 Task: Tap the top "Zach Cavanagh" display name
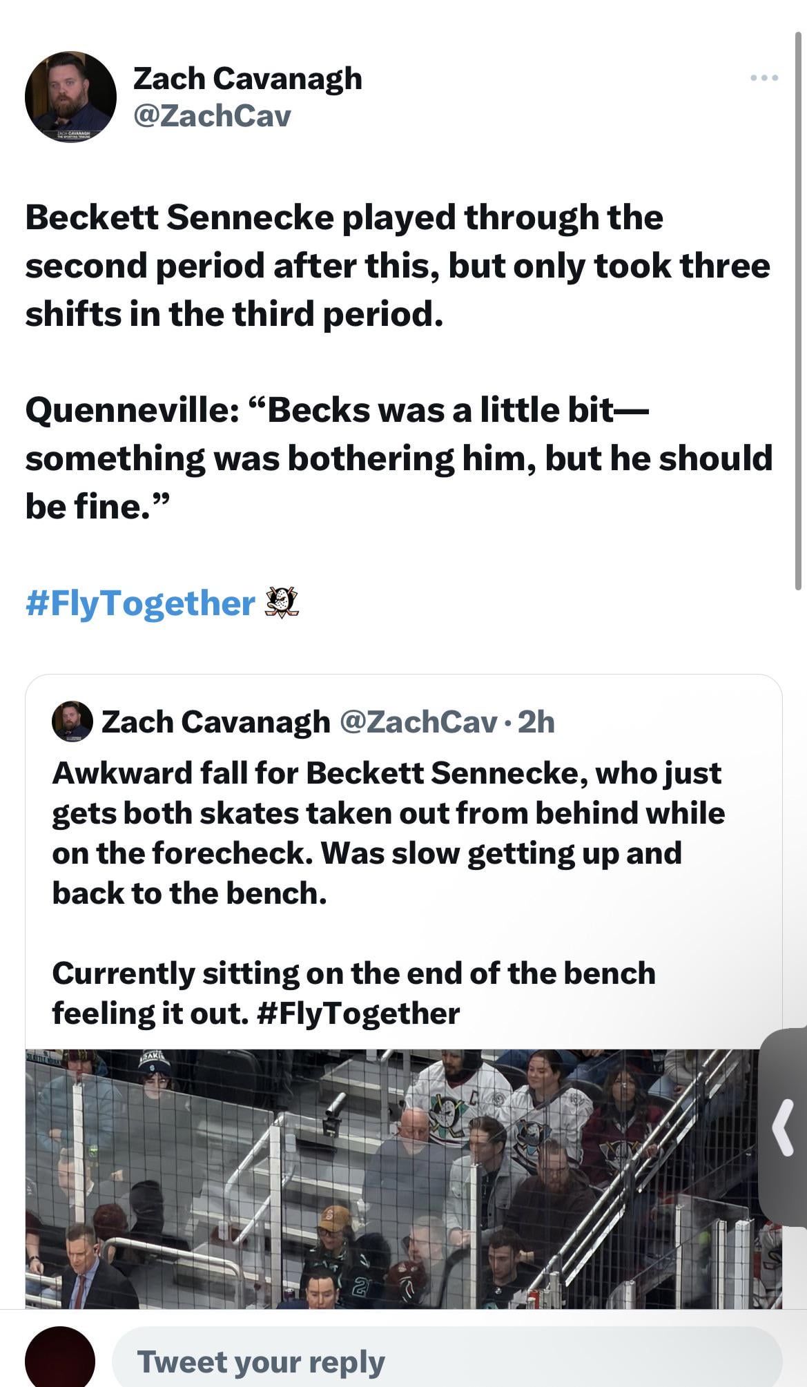click(x=247, y=79)
